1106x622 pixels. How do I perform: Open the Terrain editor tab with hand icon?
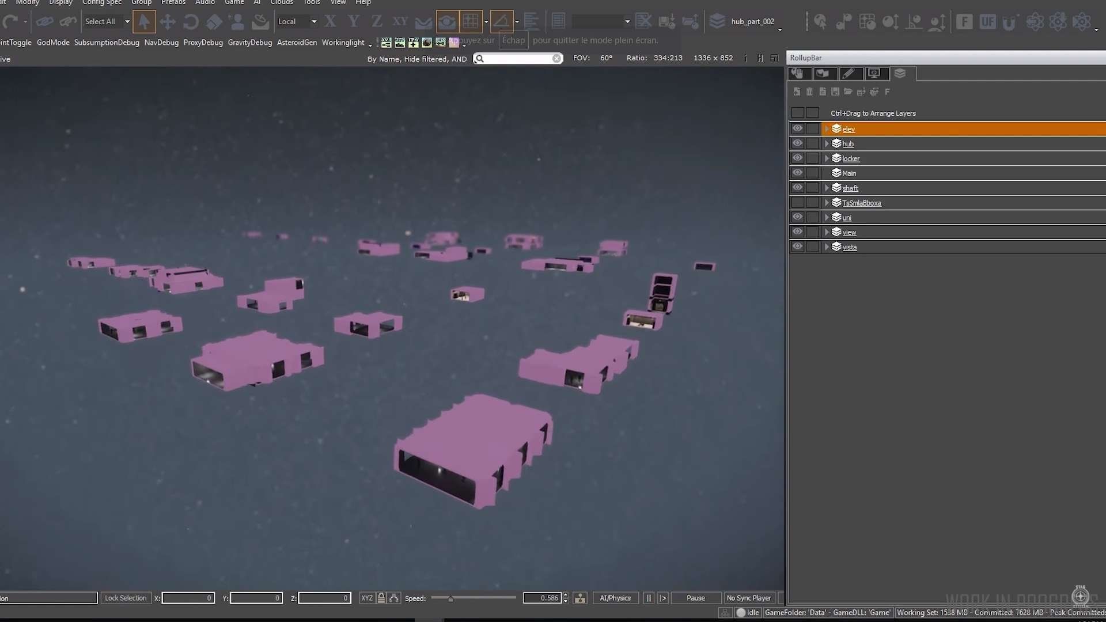click(797, 73)
